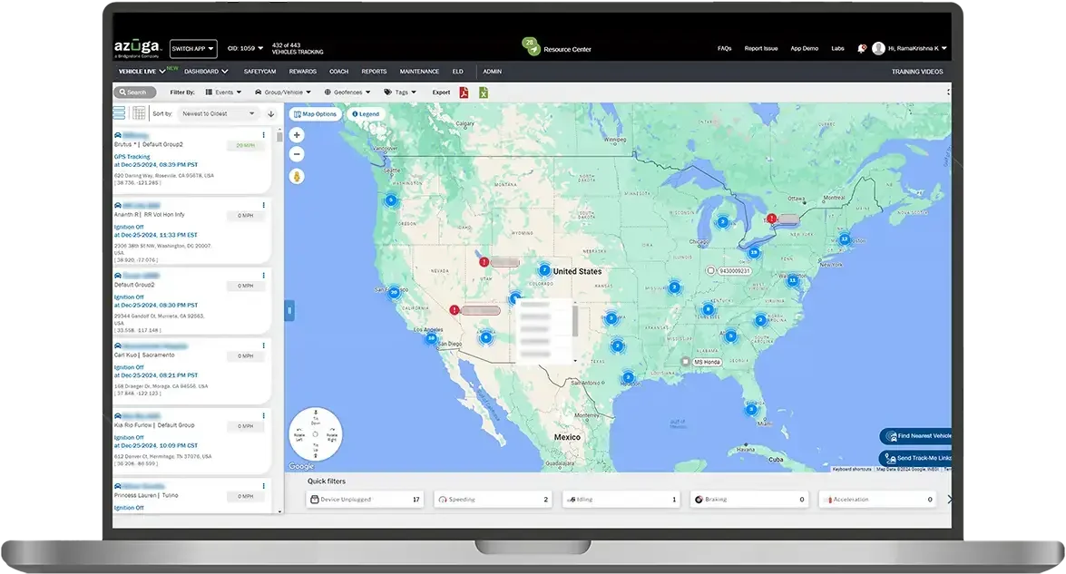Open REPORTS tab
The height and width of the screenshot is (574, 1066).
click(x=374, y=72)
